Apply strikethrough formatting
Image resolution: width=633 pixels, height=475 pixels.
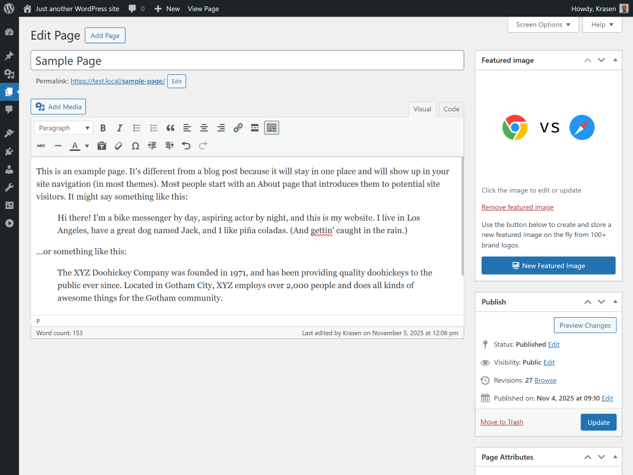pos(41,146)
